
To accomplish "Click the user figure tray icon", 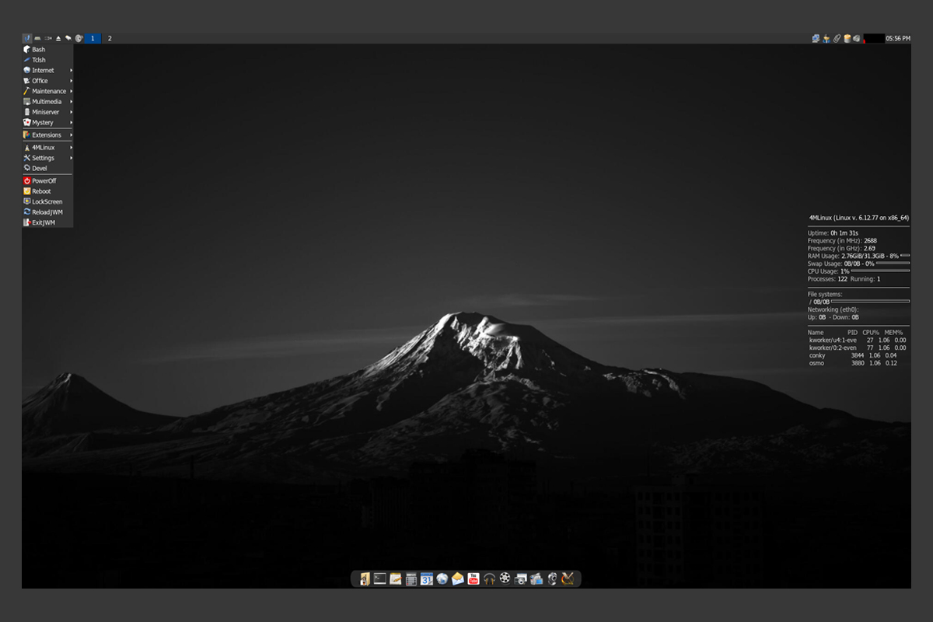I will pyautogui.click(x=826, y=38).
